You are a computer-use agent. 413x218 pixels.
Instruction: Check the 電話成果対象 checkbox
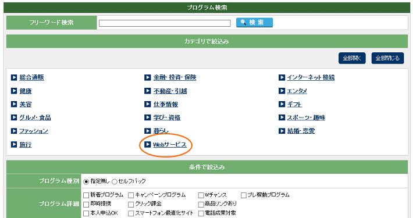point(201,213)
